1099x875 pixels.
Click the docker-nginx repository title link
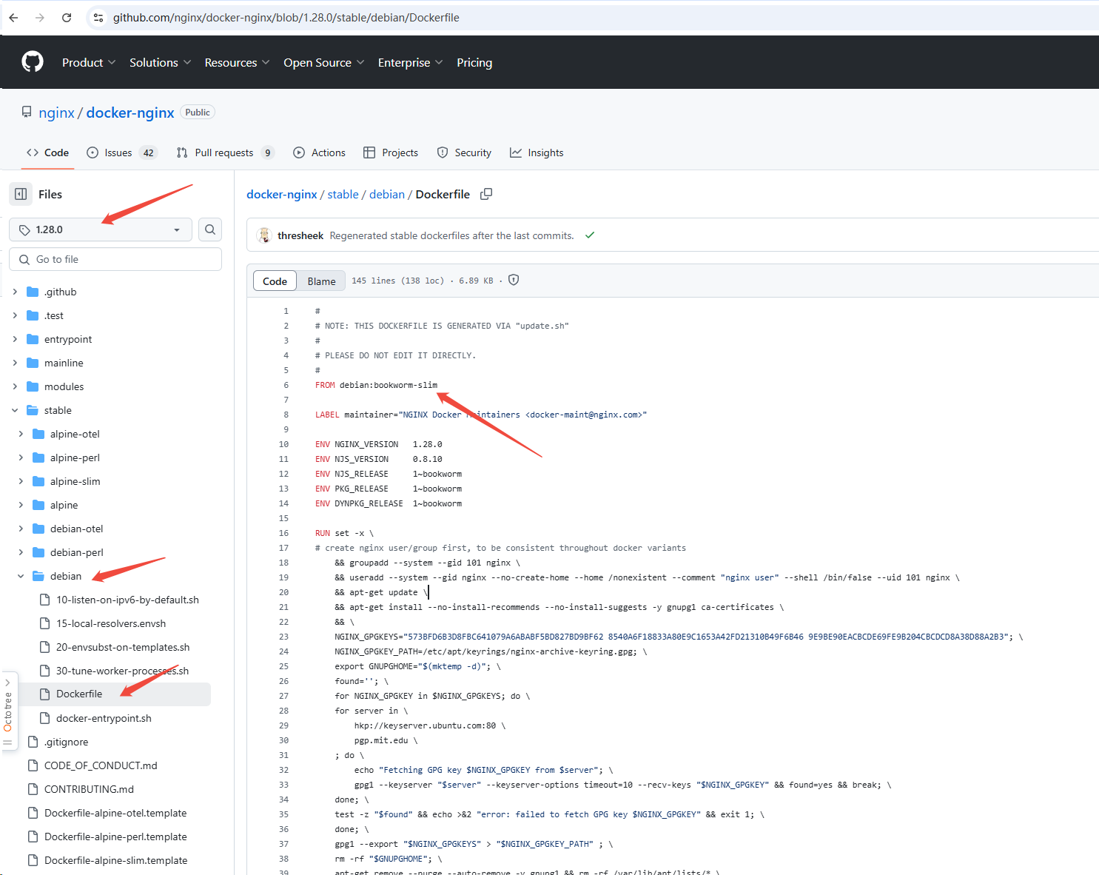tap(130, 113)
